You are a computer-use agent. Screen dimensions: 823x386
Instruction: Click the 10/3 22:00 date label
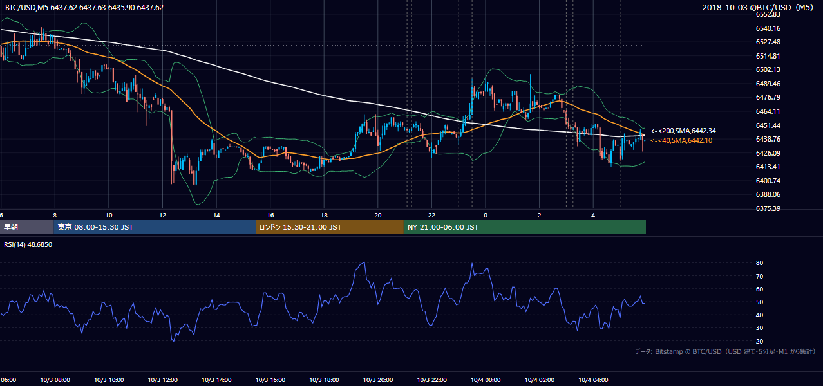pos(432,380)
